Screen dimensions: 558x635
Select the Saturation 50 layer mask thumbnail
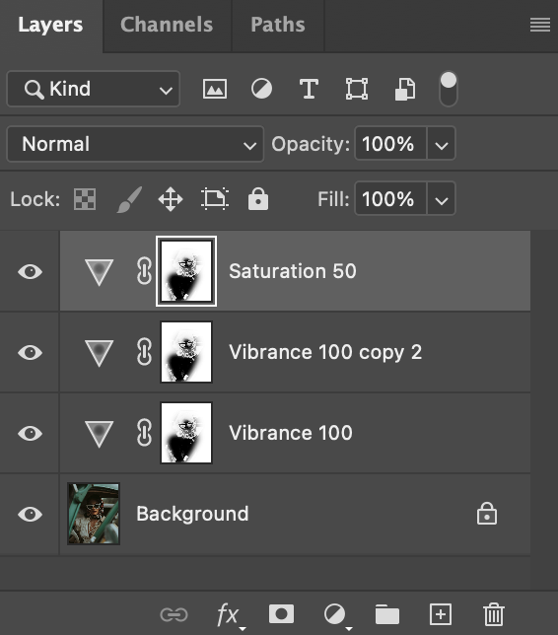186,271
